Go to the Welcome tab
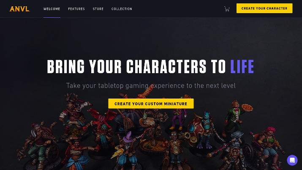302x170 pixels. point(52,9)
